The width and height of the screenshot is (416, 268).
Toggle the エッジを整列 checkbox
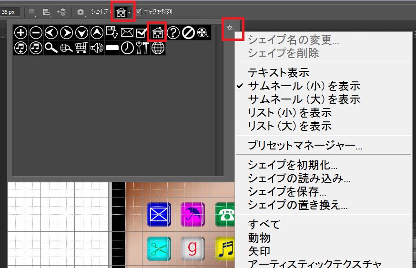pyautogui.click(x=139, y=11)
